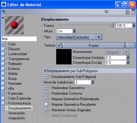This screenshot has height=123, width=137.
Task: Select the Fosforescencia channel label
Action: (x=19, y=103)
